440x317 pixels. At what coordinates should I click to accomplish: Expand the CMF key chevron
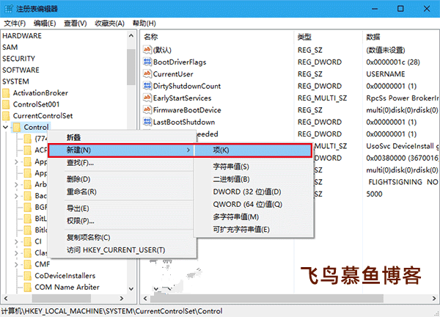pyautogui.click(x=16, y=264)
